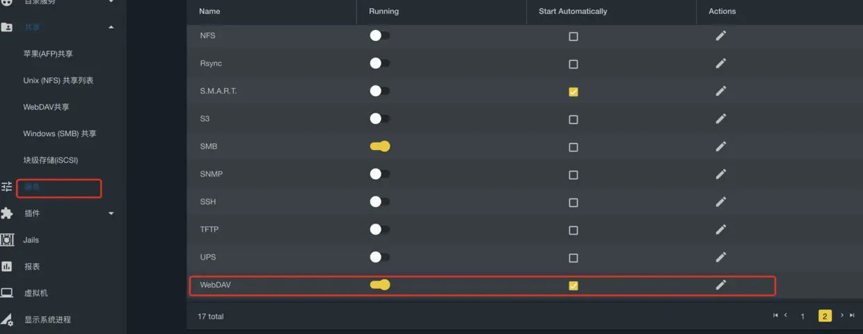Uncheck S.M.A.R.T. start automatically checkbox
Viewport: 863px width, 334px height.
coord(573,92)
